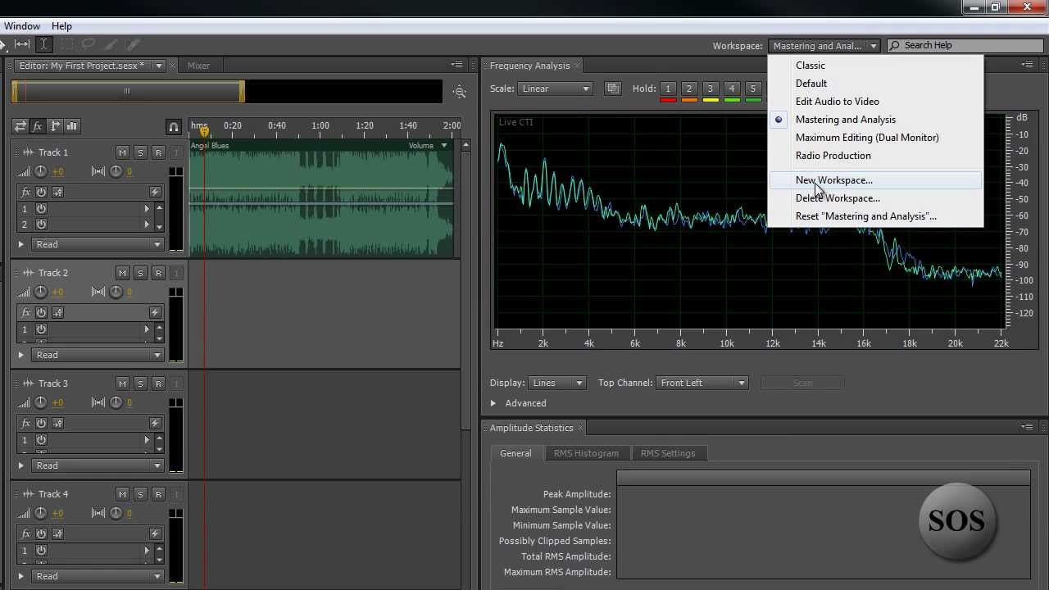Open the RMS Histogram tab

coord(586,453)
